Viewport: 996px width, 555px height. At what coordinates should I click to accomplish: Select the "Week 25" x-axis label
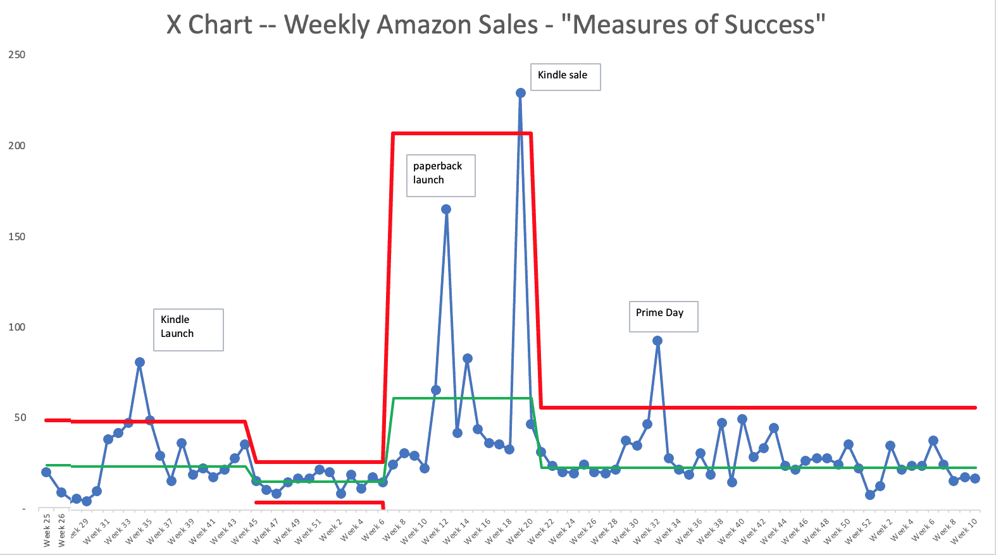47,530
